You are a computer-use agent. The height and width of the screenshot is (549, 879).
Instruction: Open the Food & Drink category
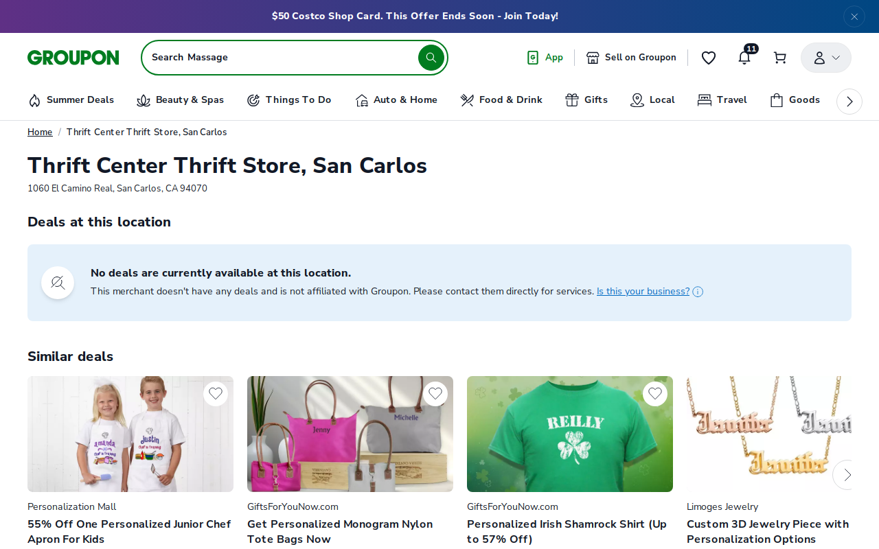(501, 100)
